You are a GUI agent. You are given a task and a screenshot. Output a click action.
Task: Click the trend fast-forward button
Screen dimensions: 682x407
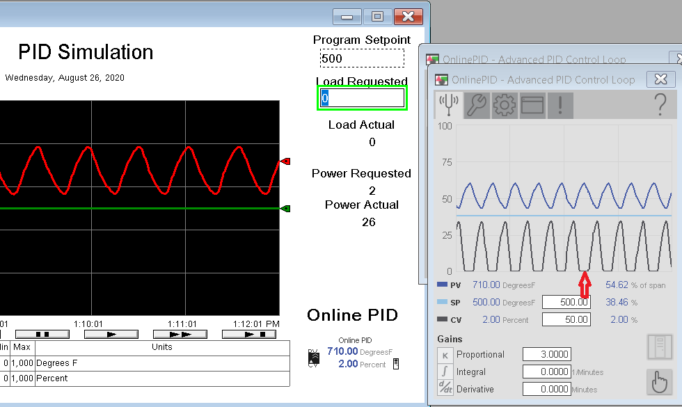pos(180,335)
